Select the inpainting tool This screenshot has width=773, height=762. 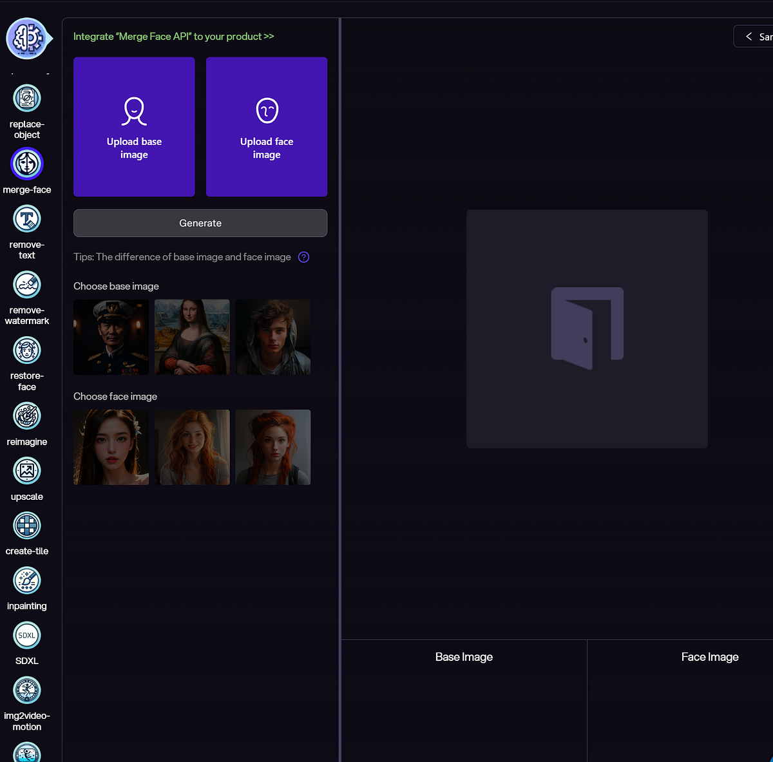(27, 580)
